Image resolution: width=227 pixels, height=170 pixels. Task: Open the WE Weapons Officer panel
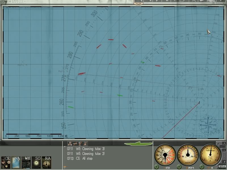(27, 162)
